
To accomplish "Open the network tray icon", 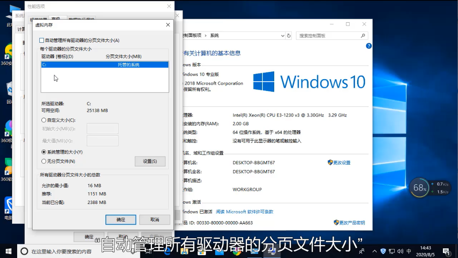I will pos(392,251).
